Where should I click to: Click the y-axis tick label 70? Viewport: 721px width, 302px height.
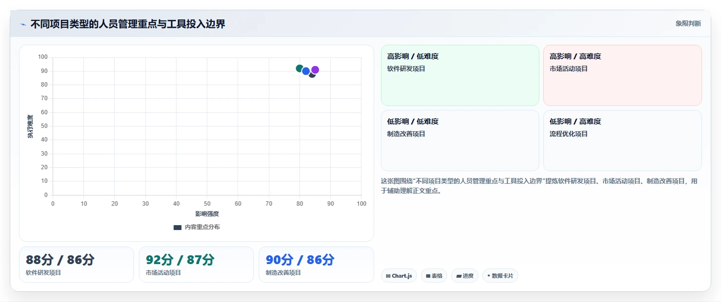(x=44, y=98)
